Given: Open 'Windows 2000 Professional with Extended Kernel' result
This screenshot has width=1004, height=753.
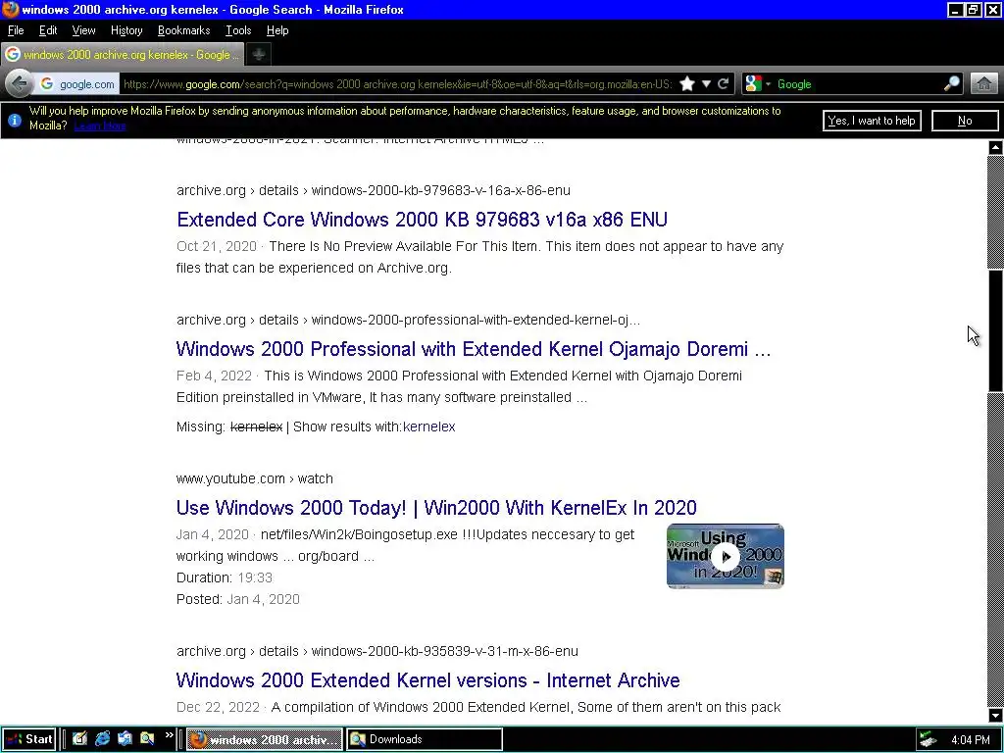Looking at the screenshot, I should tap(474, 349).
